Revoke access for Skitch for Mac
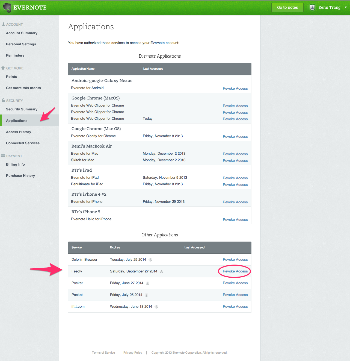The image size is (350, 361). 235,161
